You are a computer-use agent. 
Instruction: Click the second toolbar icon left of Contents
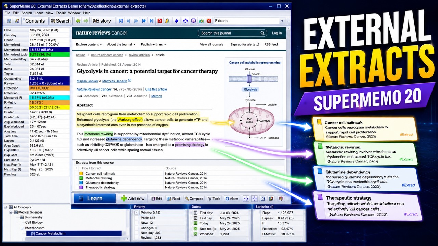pyautogui.click(x=17, y=21)
